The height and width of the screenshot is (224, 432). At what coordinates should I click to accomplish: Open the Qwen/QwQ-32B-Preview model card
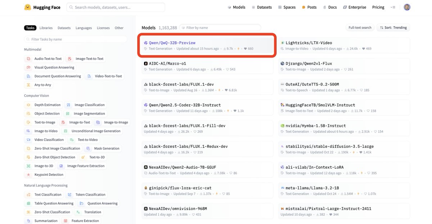pyautogui.click(x=207, y=45)
